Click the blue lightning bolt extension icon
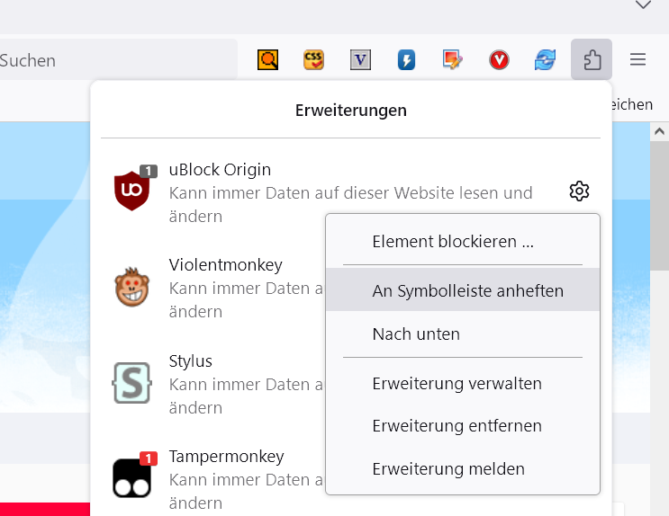The height and width of the screenshot is (516, 669). [x=407, y=60]
